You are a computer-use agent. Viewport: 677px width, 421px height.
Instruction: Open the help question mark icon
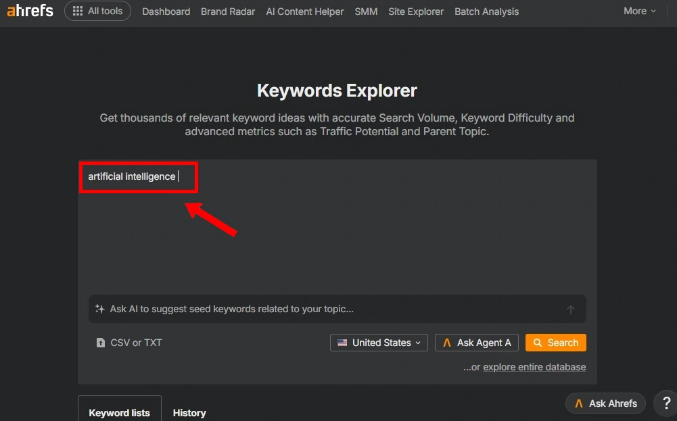[x=666, y=403]
